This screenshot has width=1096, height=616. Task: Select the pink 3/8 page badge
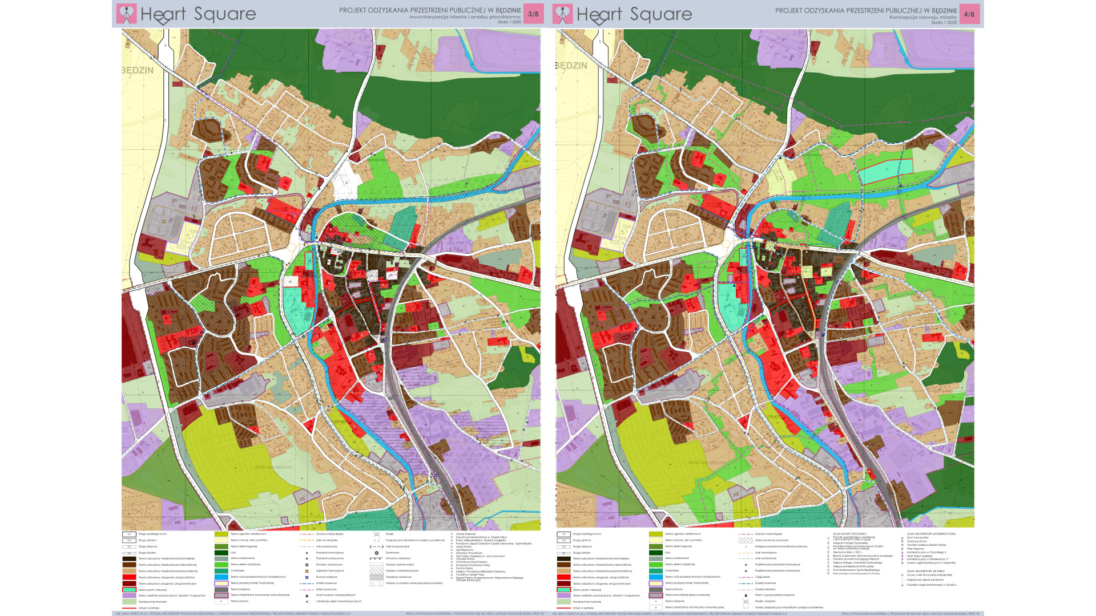click(533, 14)
